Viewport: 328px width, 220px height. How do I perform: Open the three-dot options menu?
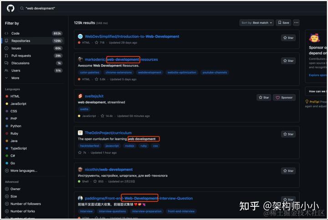coord(296,23)
